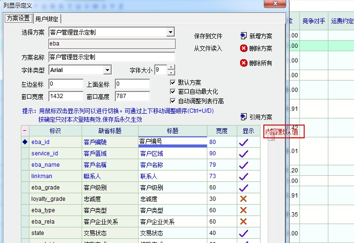Click the red 删除所有 delete all icon

(x=244, y=63)
